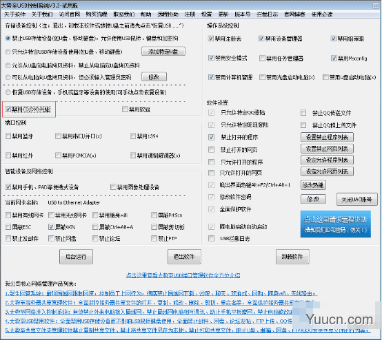The height and width of the screenshot is (340, 382).
Task: Check the 禁止网盘 checkbox
Action: 51,238
